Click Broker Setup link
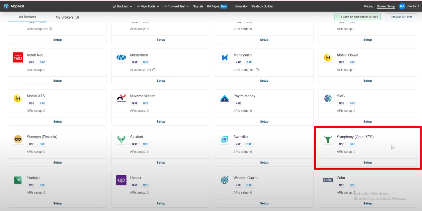The width and height of the screenshot is (422, 211). (386, 6)
